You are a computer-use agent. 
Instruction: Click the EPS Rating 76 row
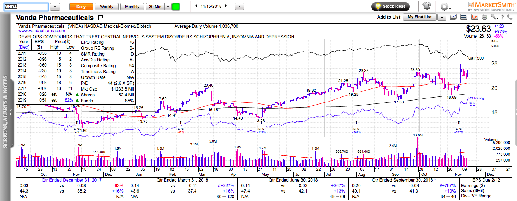click(108, 42)
